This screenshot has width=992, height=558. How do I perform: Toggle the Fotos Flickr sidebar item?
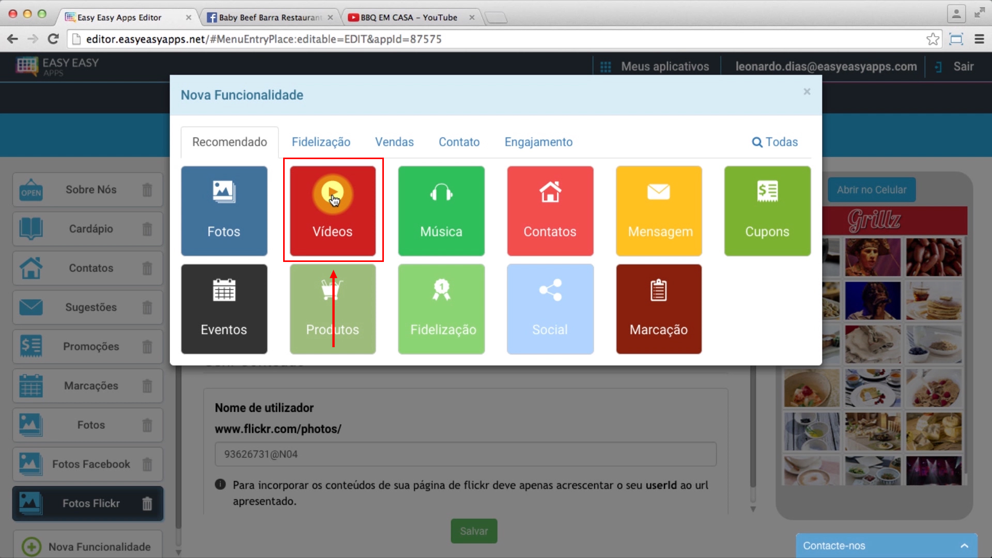point(87,503)
